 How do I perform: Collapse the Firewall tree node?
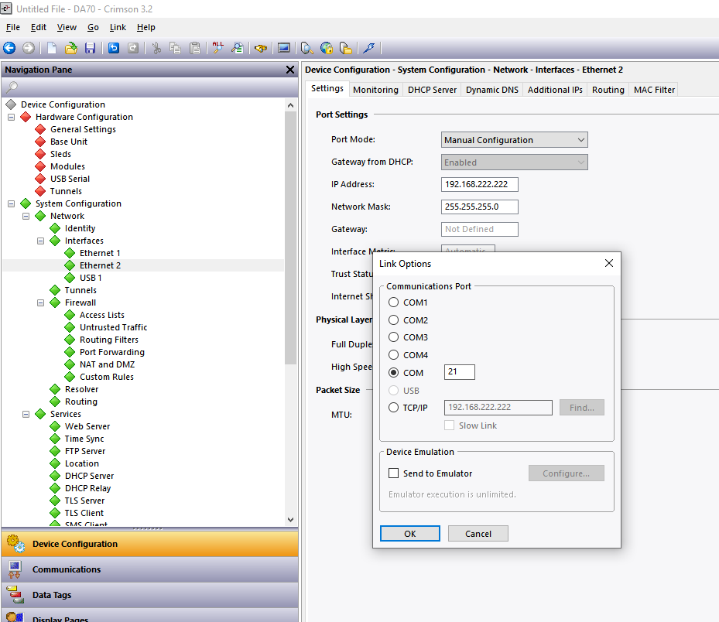coord(40,302)
